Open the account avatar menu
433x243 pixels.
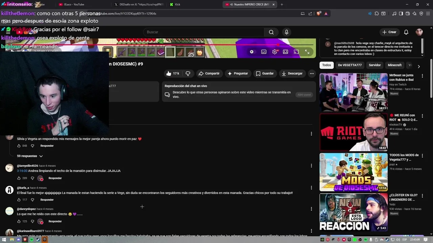(x=419, y=32)
